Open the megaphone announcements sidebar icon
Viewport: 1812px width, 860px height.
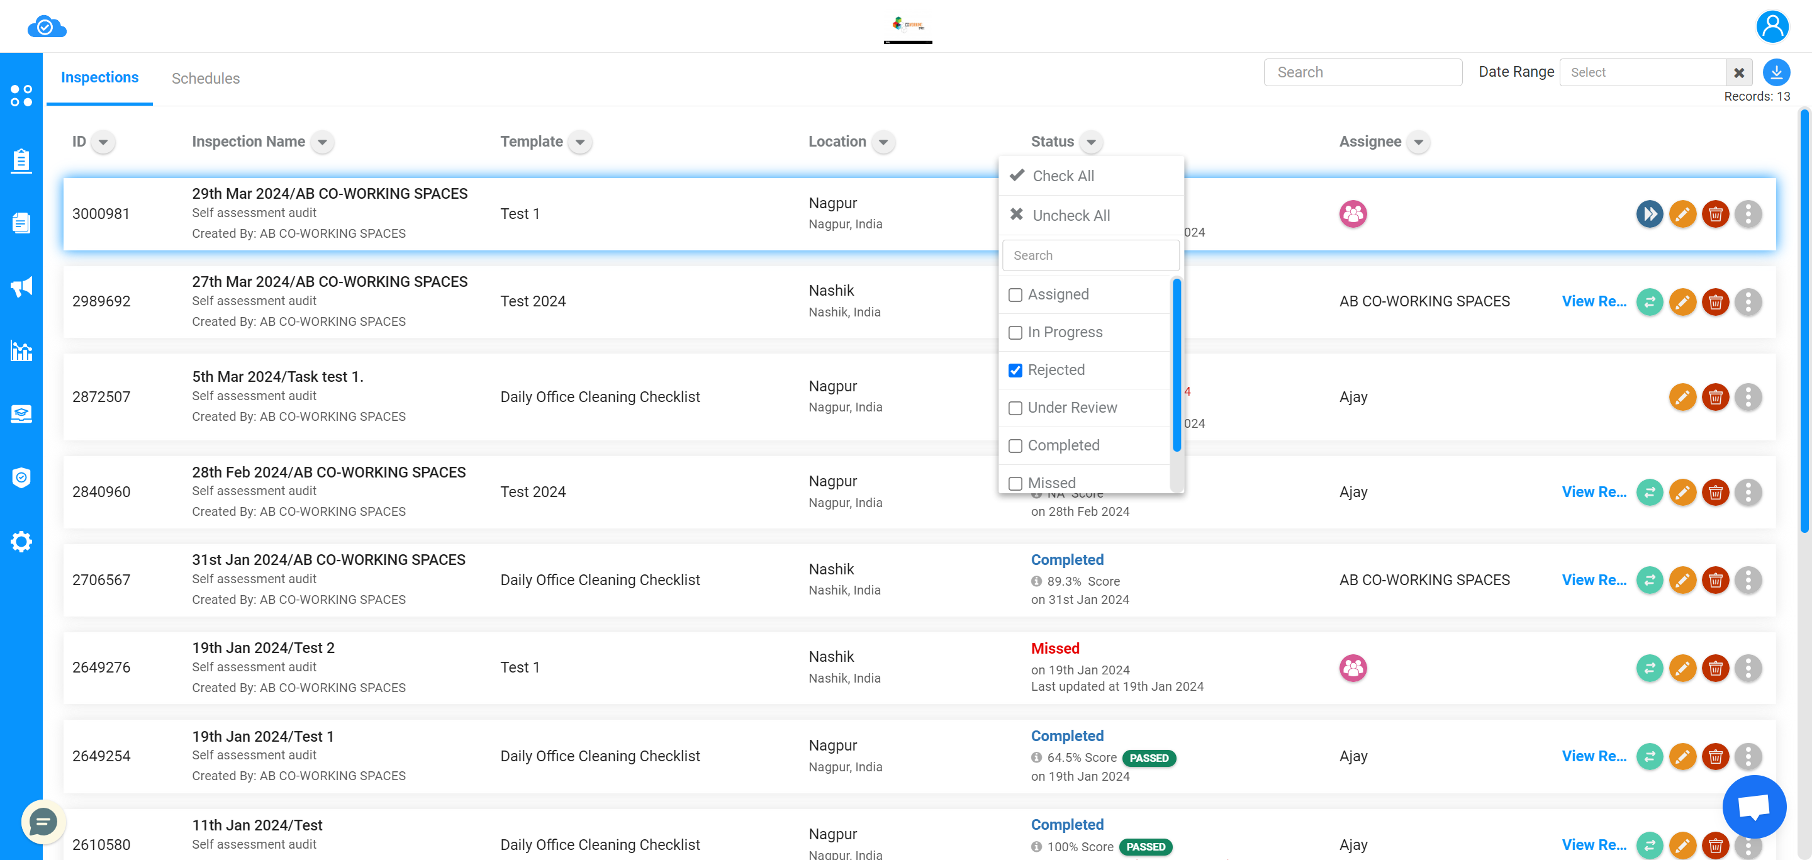pyautogui.click(x=21, y=286)
